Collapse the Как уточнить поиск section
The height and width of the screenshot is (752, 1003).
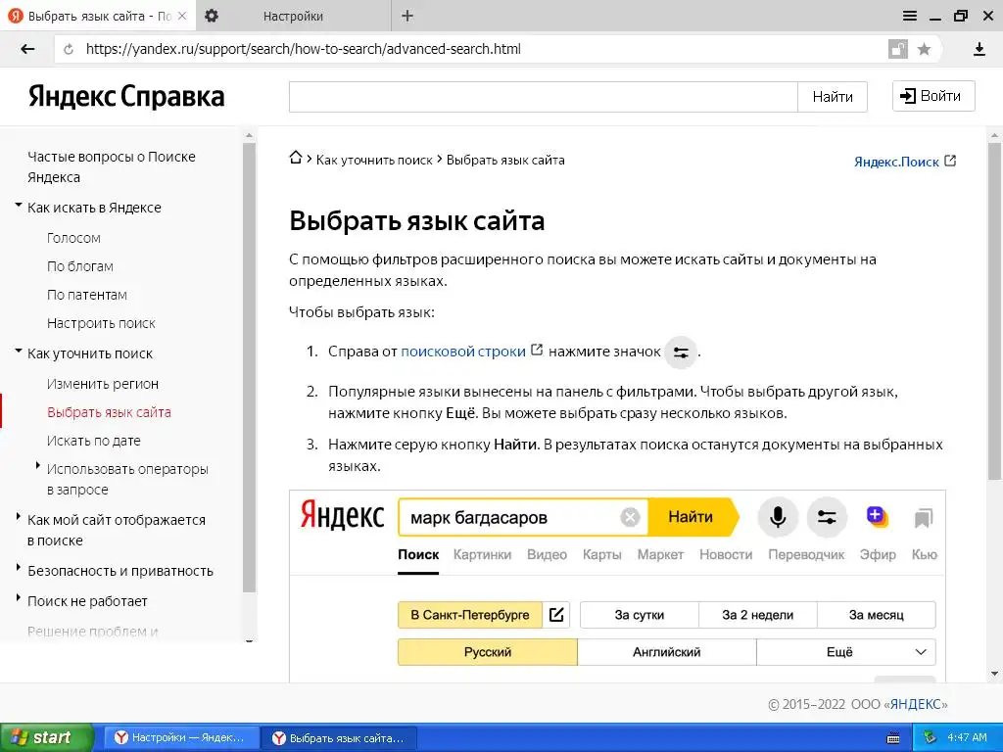[19, 352]
